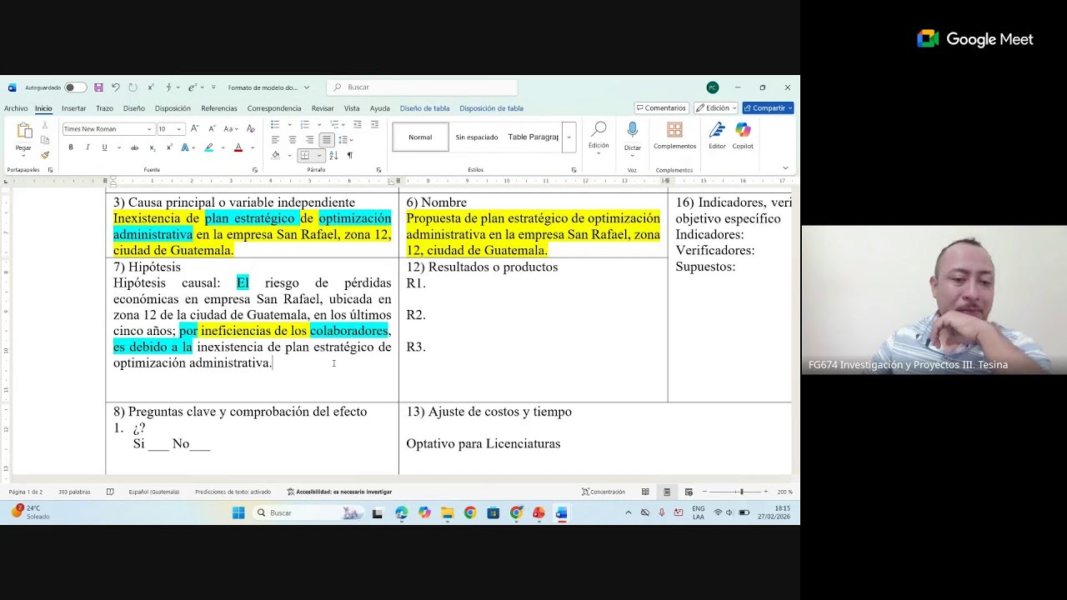Apply the Sin espaciado style
This screenshot has width=1067, height=600.
[476, 137]
